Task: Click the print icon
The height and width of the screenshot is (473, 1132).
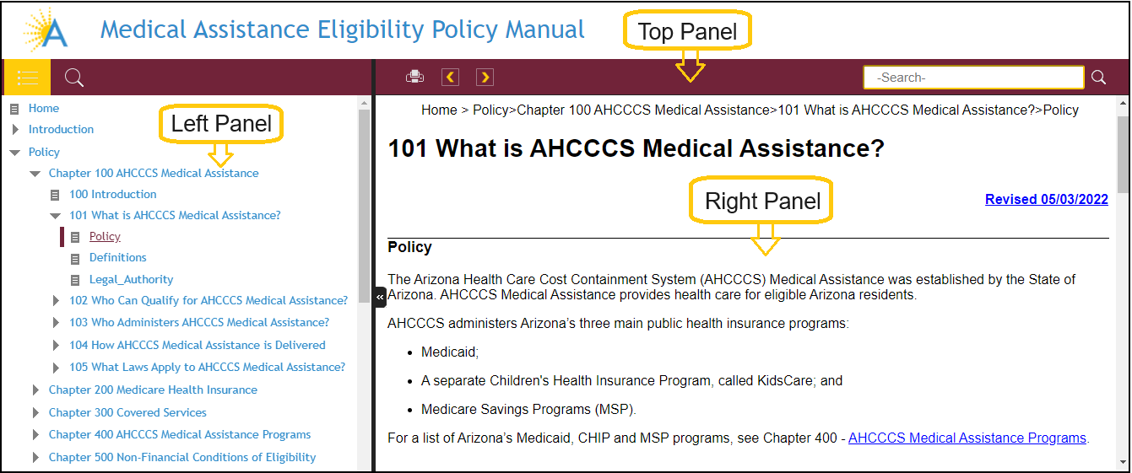Action: 414,77
